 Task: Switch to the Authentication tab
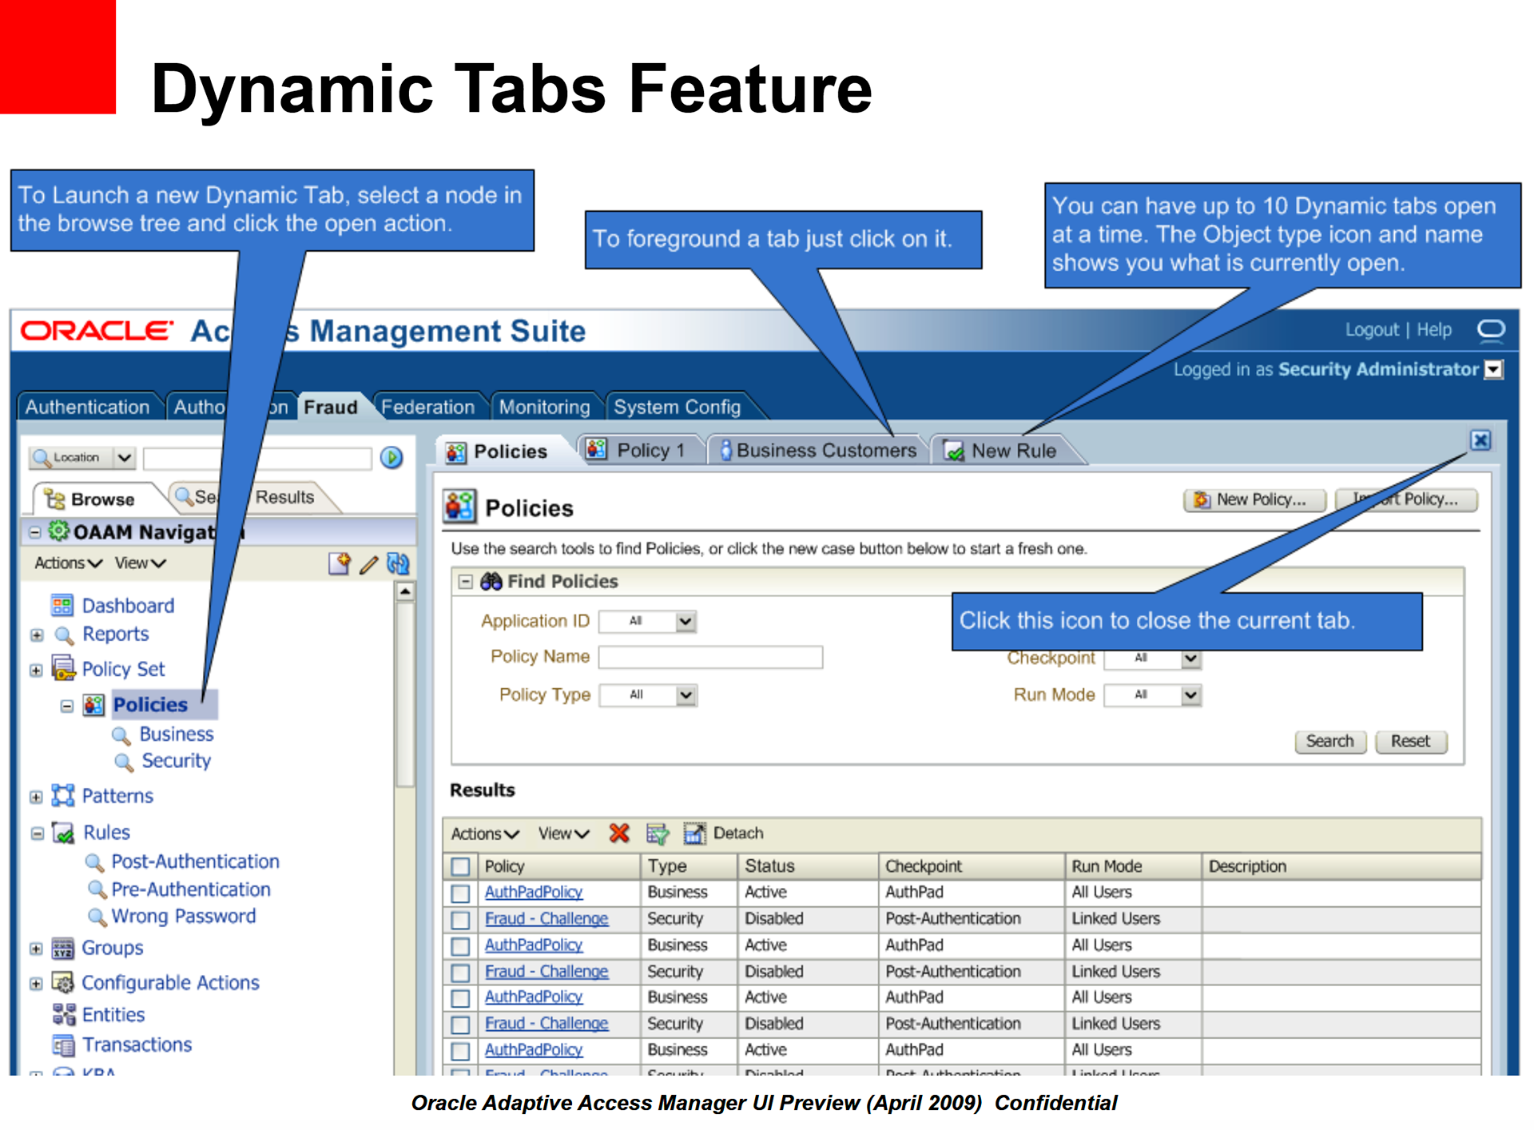click(88, 407)
